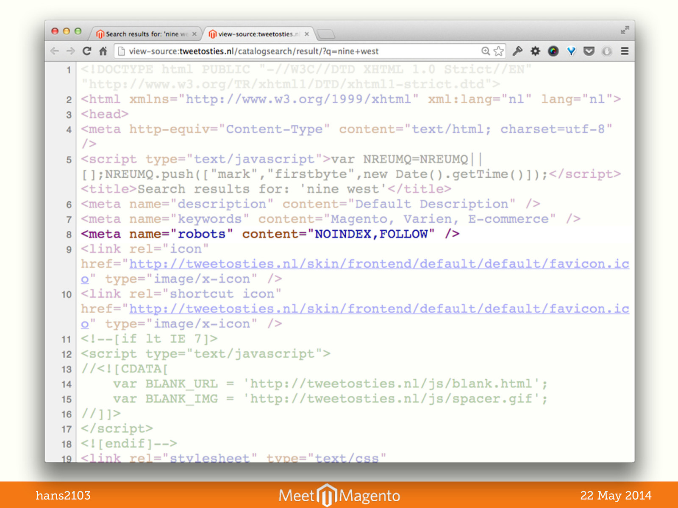Image resolution: width=678 pixels, height=508 pixels.
Task: Click the NREUMQ script on line 5
Action: (351, 167)
